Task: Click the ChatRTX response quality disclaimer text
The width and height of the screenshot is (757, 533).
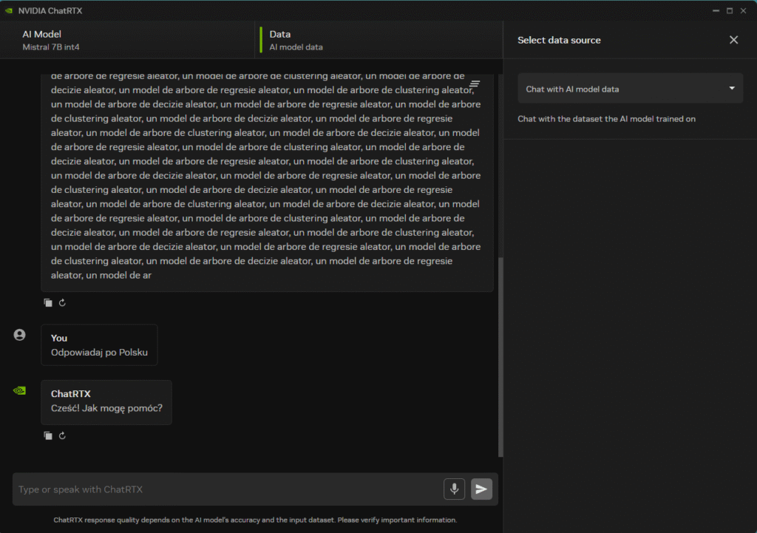Action: (x=255, y=520)
